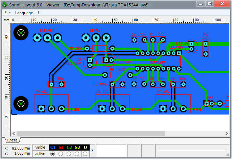
Task: Click the LOW label text
Action: (x=75, y=109)
